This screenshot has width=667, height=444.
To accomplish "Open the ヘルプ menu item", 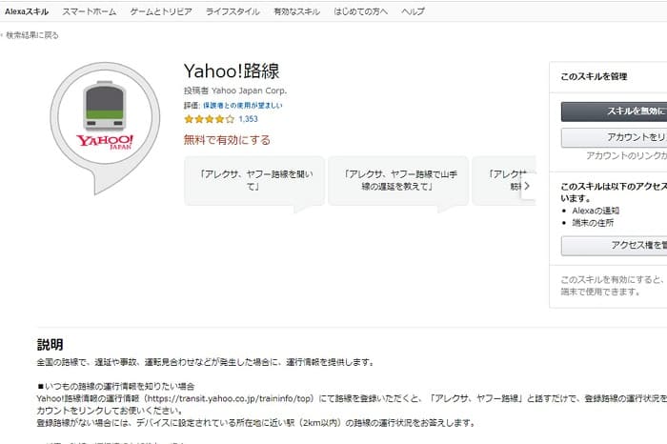I will [413, 11].
